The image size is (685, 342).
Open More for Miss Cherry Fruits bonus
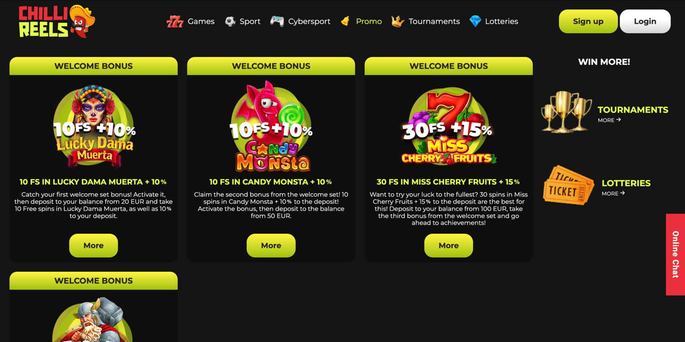(449, 245)
